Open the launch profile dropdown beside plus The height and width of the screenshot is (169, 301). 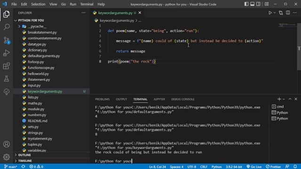(x=284, y=99)
